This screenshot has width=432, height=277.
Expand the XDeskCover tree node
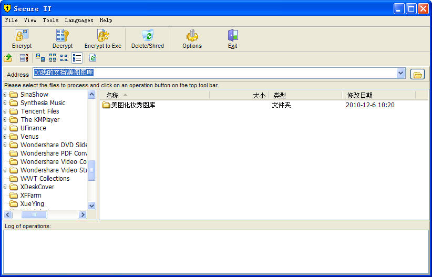point(5,187)
